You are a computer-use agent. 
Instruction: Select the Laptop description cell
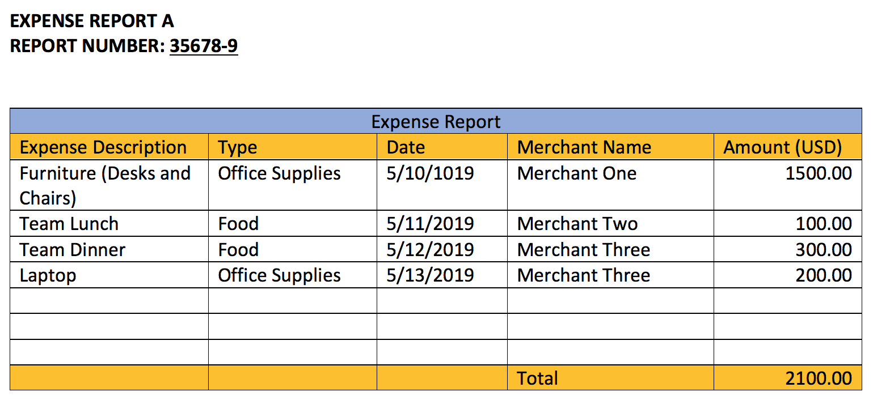109,275
